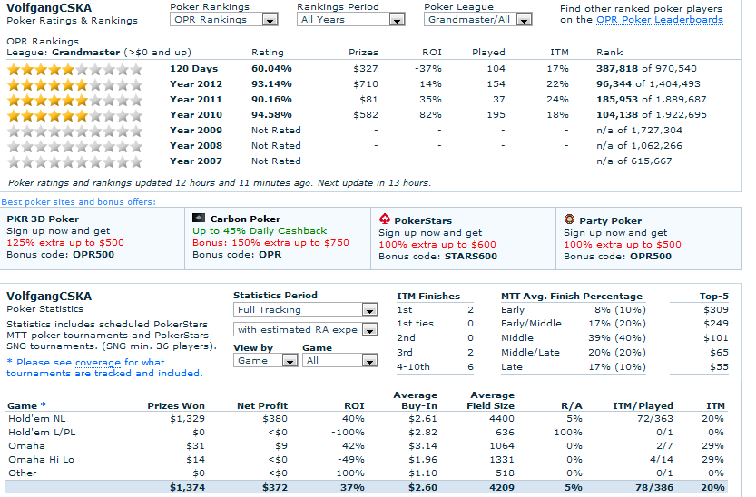Click the ITM/Played column header
The image size is (756, 497).
643,405
